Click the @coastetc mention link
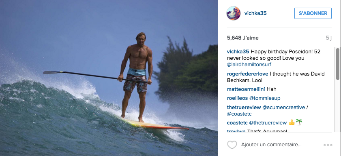The image size is (341, 156). pyautogui.click(x=239, y=114)
